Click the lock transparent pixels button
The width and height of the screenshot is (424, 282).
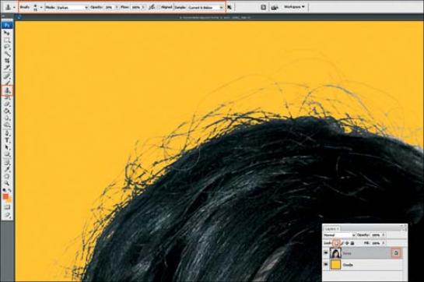pyautogui.click(x=336, y=243)
